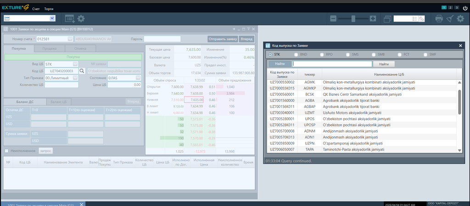Screen dimensions: 470x206
Task: Expand the Вид ЦБ dropdown
Action: [75, 64]
